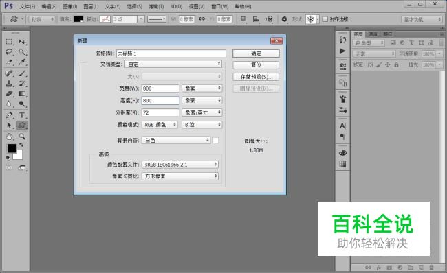Select the Path Selection tool

9,125
